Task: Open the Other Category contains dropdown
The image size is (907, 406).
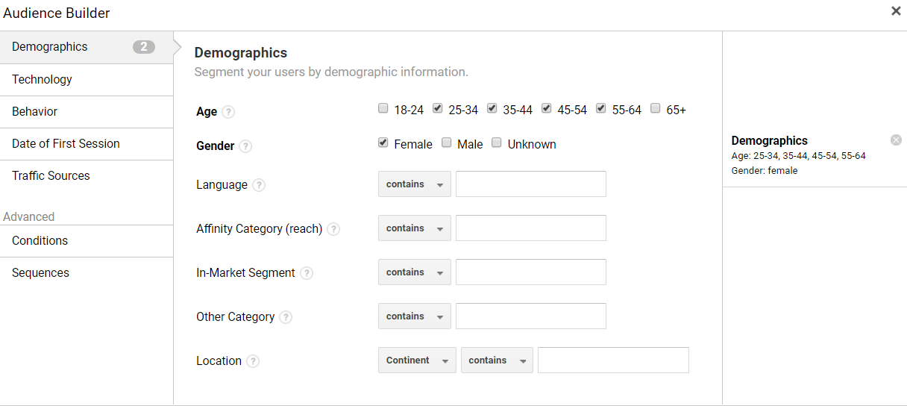Action: 415,316
